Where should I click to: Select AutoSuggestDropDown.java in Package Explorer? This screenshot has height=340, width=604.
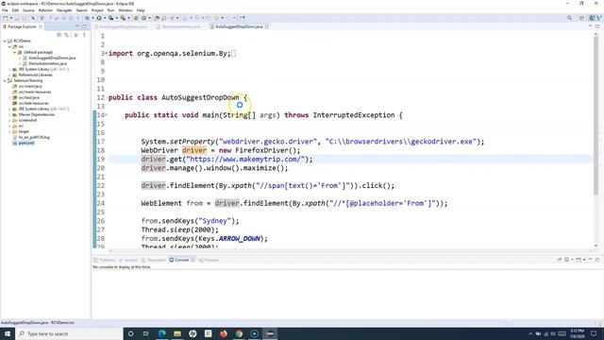52,58
